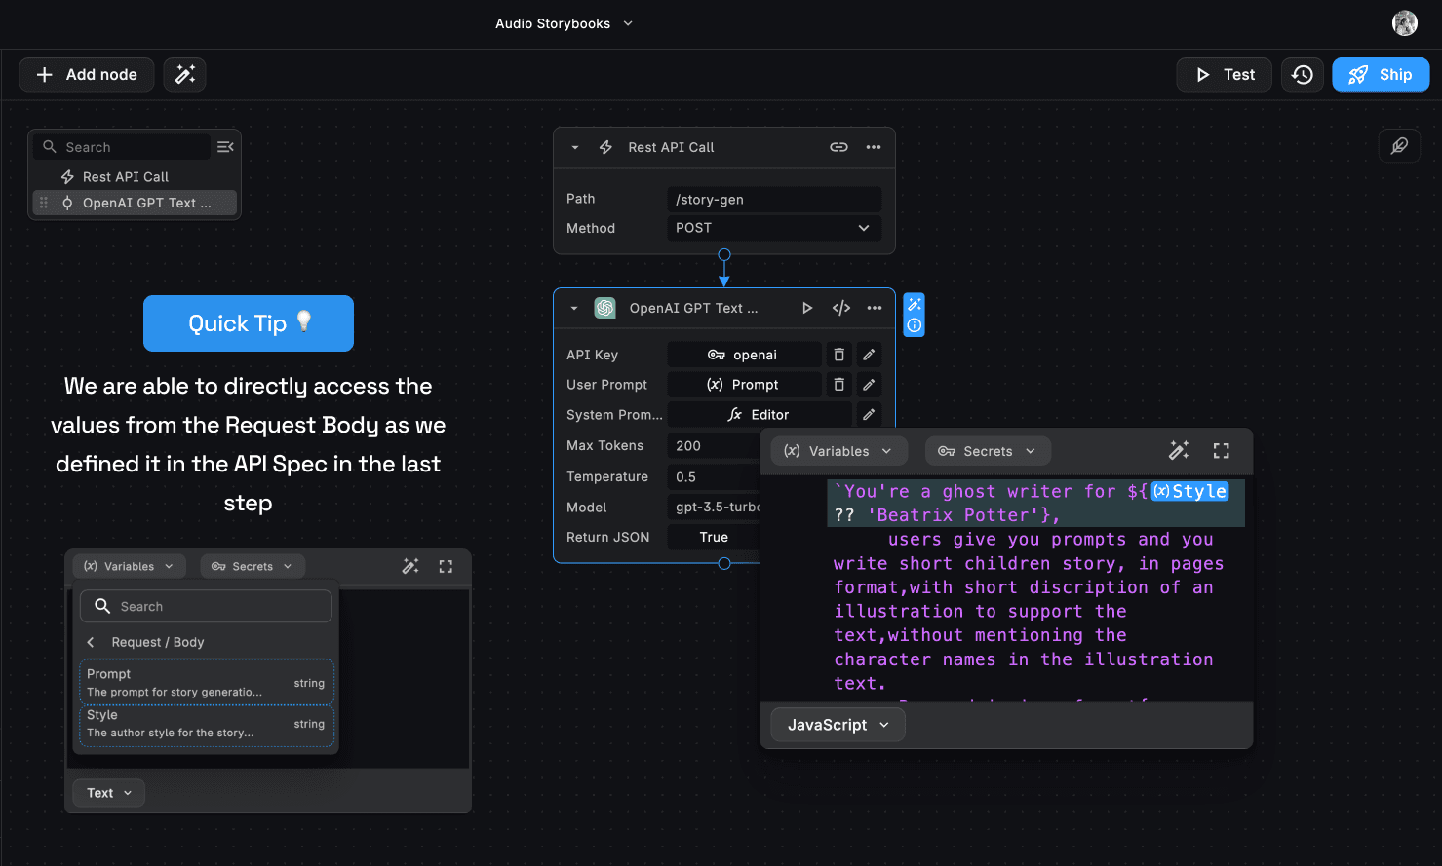The width and height of the screenshot is (1442, 866).
Task: Toggle the node list collapse icon next to Search
Action: pos(225,147)
